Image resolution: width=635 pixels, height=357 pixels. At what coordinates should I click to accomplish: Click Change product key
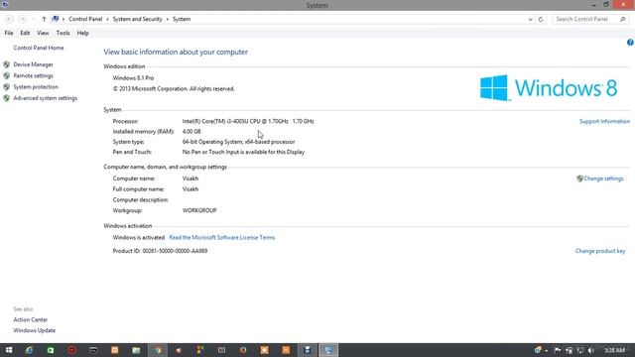pyautogui.click(x=600, y=251)
